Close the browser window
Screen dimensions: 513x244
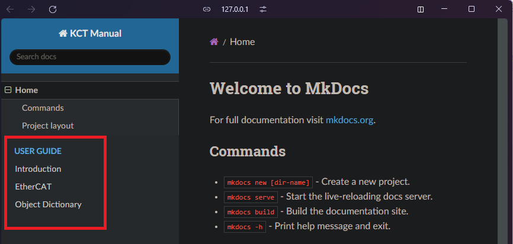pyautogui.click(x=499, y=9)
